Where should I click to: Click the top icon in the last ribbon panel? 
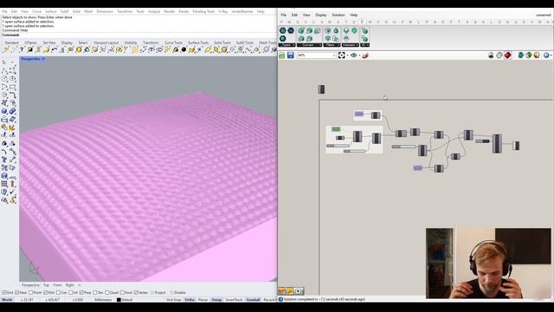[364, 31]
